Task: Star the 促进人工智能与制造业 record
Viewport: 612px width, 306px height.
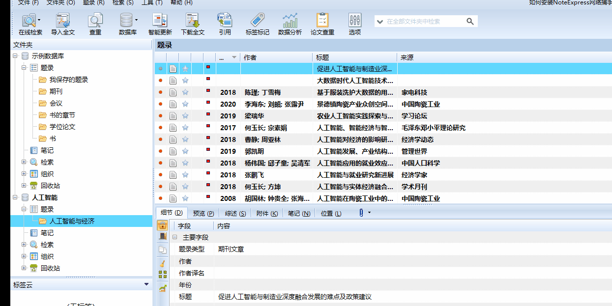Action: 184,68
